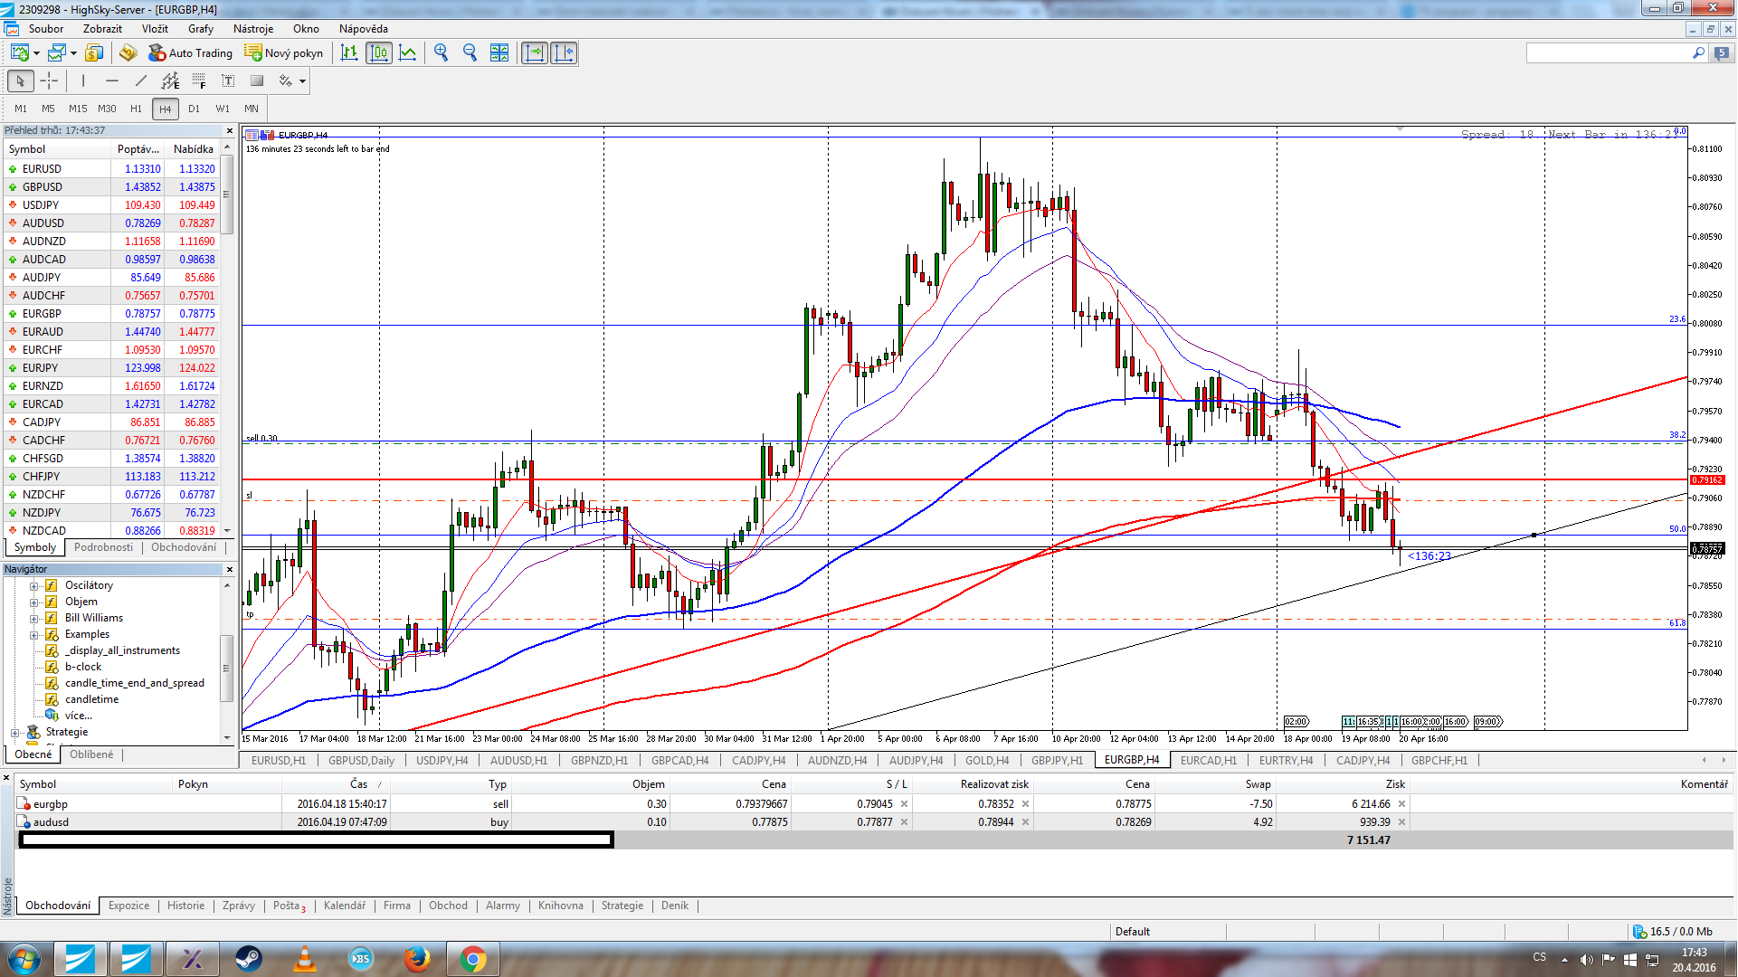
Task: Remove the eurgbp stop loss with X
Action: [904, 804]
